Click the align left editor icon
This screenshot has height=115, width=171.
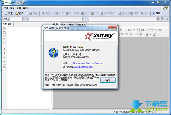(122, 34)
